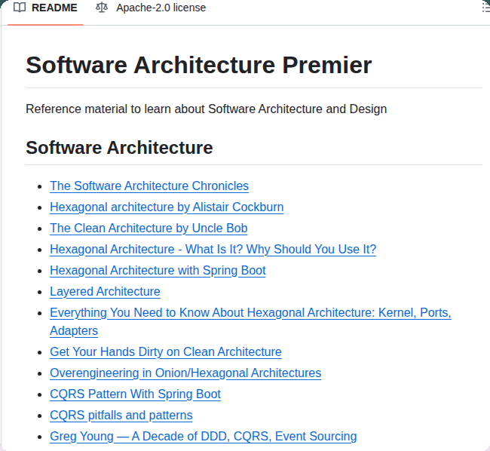Open the Apache-2.0 license tab

pos(151,8)
